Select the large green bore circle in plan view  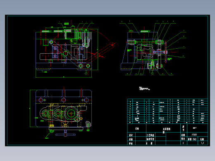coord(71,113)
